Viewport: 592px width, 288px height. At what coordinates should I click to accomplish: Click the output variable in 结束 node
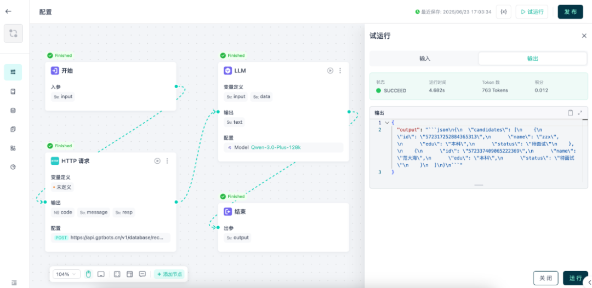(237, 238)
